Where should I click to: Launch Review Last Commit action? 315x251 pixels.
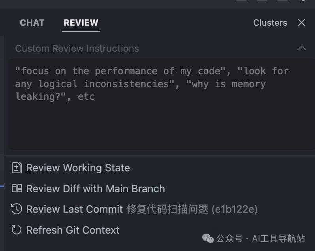75,209
